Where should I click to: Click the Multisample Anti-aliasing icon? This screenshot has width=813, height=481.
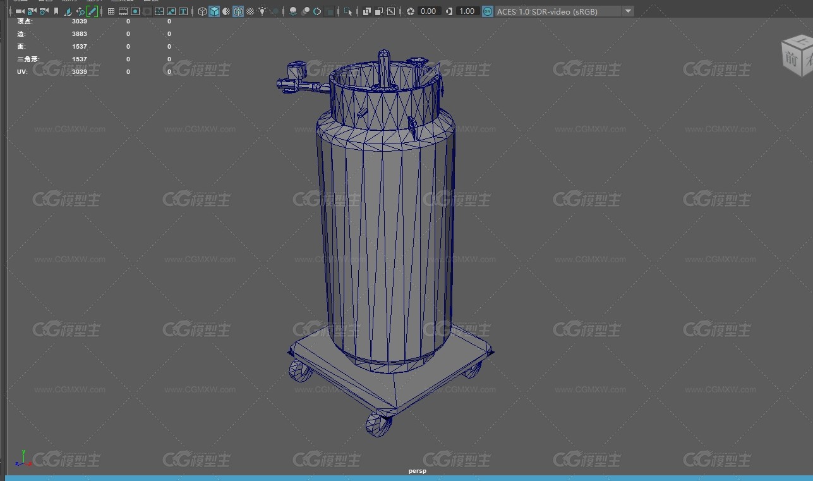(317, 11)
